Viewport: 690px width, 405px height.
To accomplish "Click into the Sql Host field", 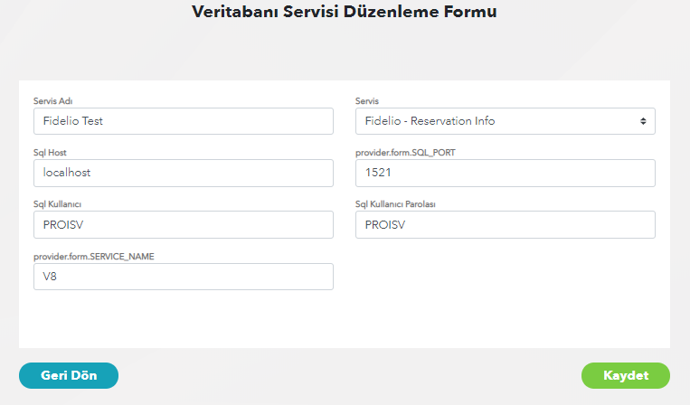I will pos(183,173).
